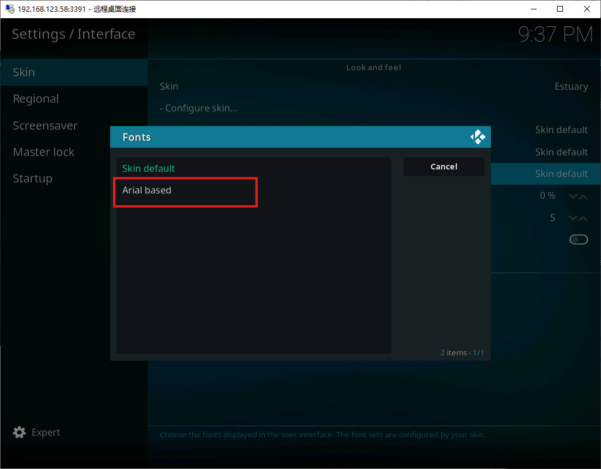The width and height of the screenshot is (601, 469).
Task: Click the highlighted Skin default fonts value
Action: 561,174
